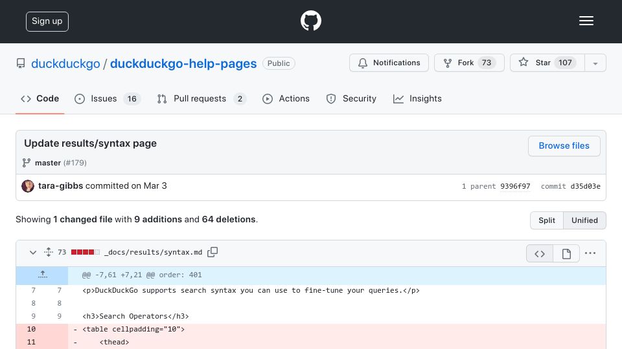The image size is (622, 349).
Task: Open parent commit 9396f97
Action: (515, 186)
